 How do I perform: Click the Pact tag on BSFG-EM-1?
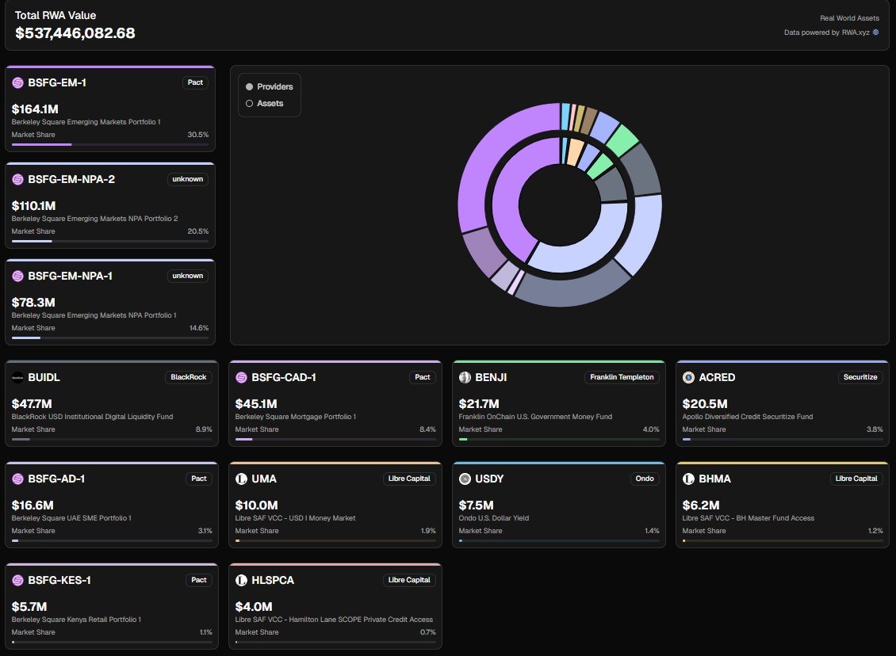click(195, 82)
